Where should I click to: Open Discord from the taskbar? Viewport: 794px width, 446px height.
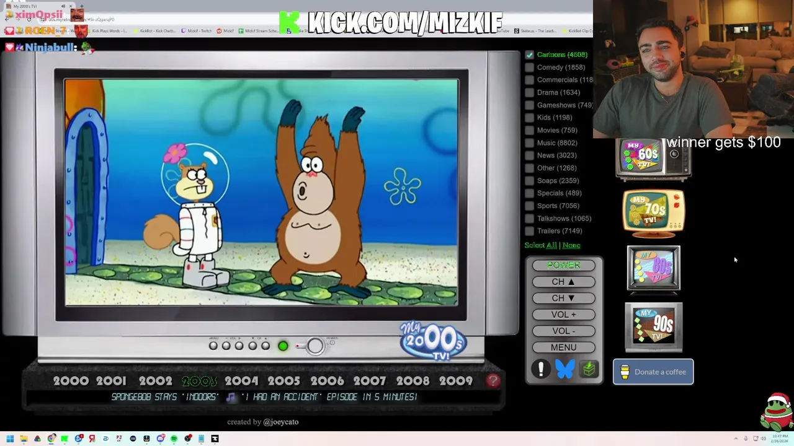(160, 439)
